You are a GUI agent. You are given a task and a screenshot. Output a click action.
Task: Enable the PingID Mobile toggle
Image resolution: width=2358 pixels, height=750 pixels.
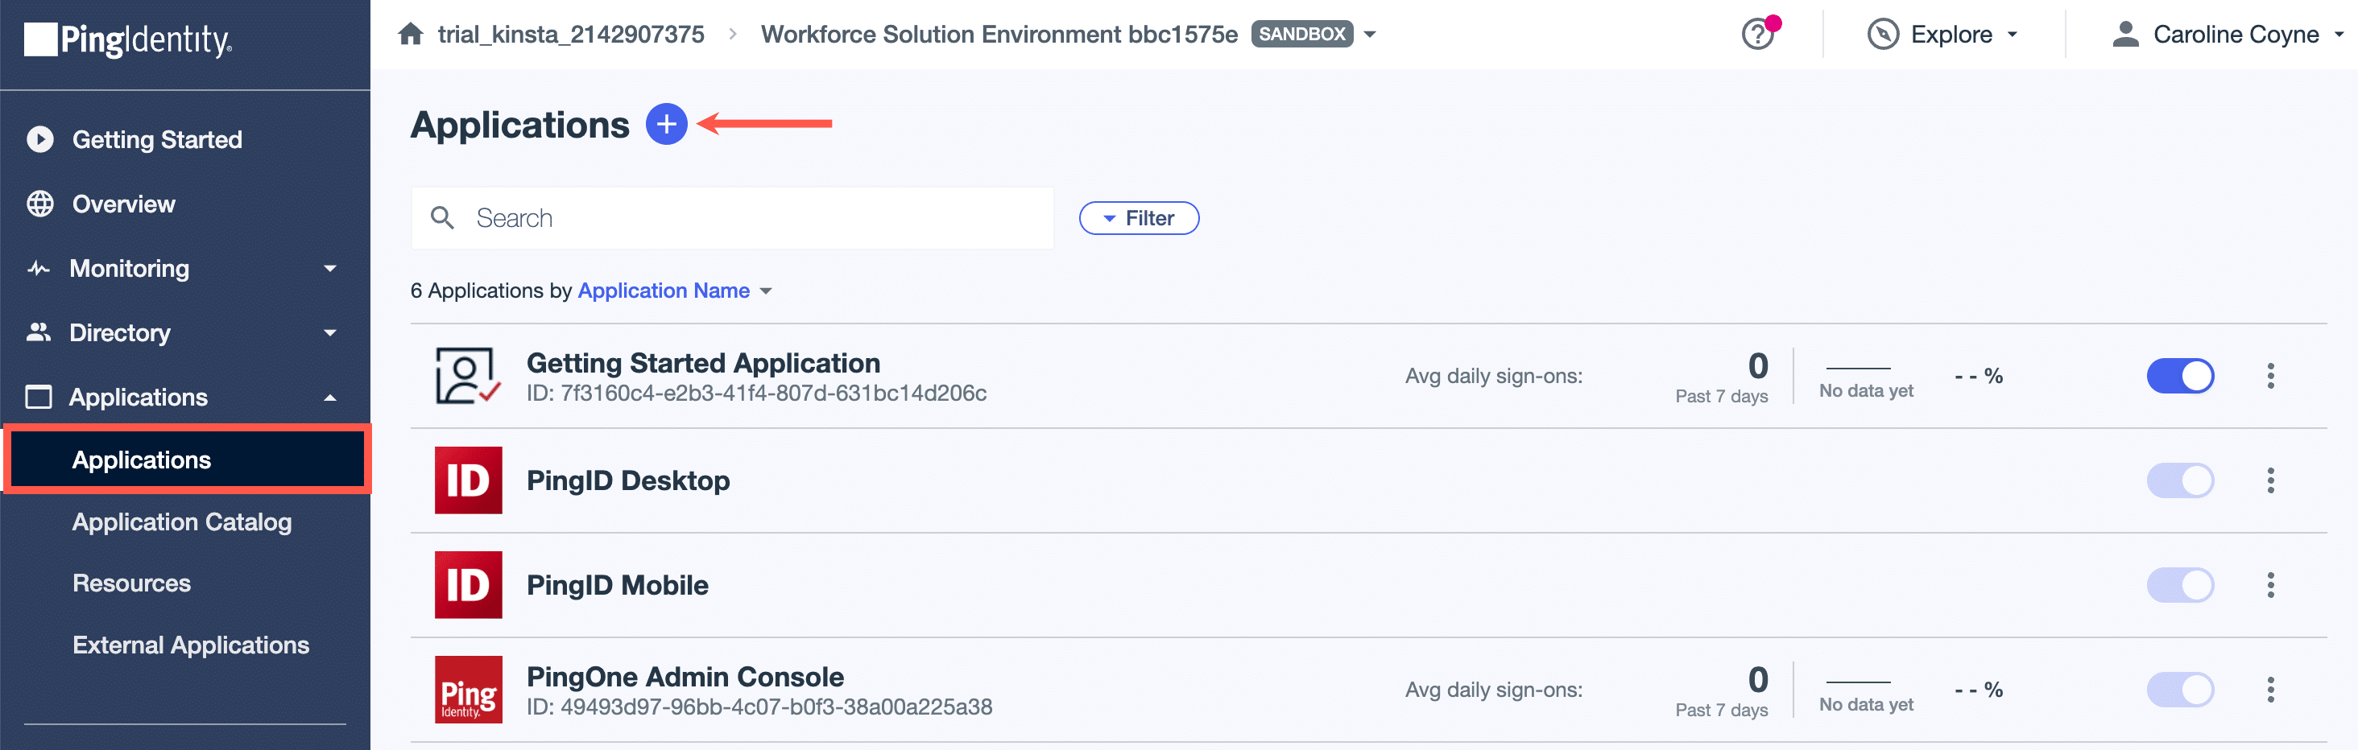click(2180, 584)
